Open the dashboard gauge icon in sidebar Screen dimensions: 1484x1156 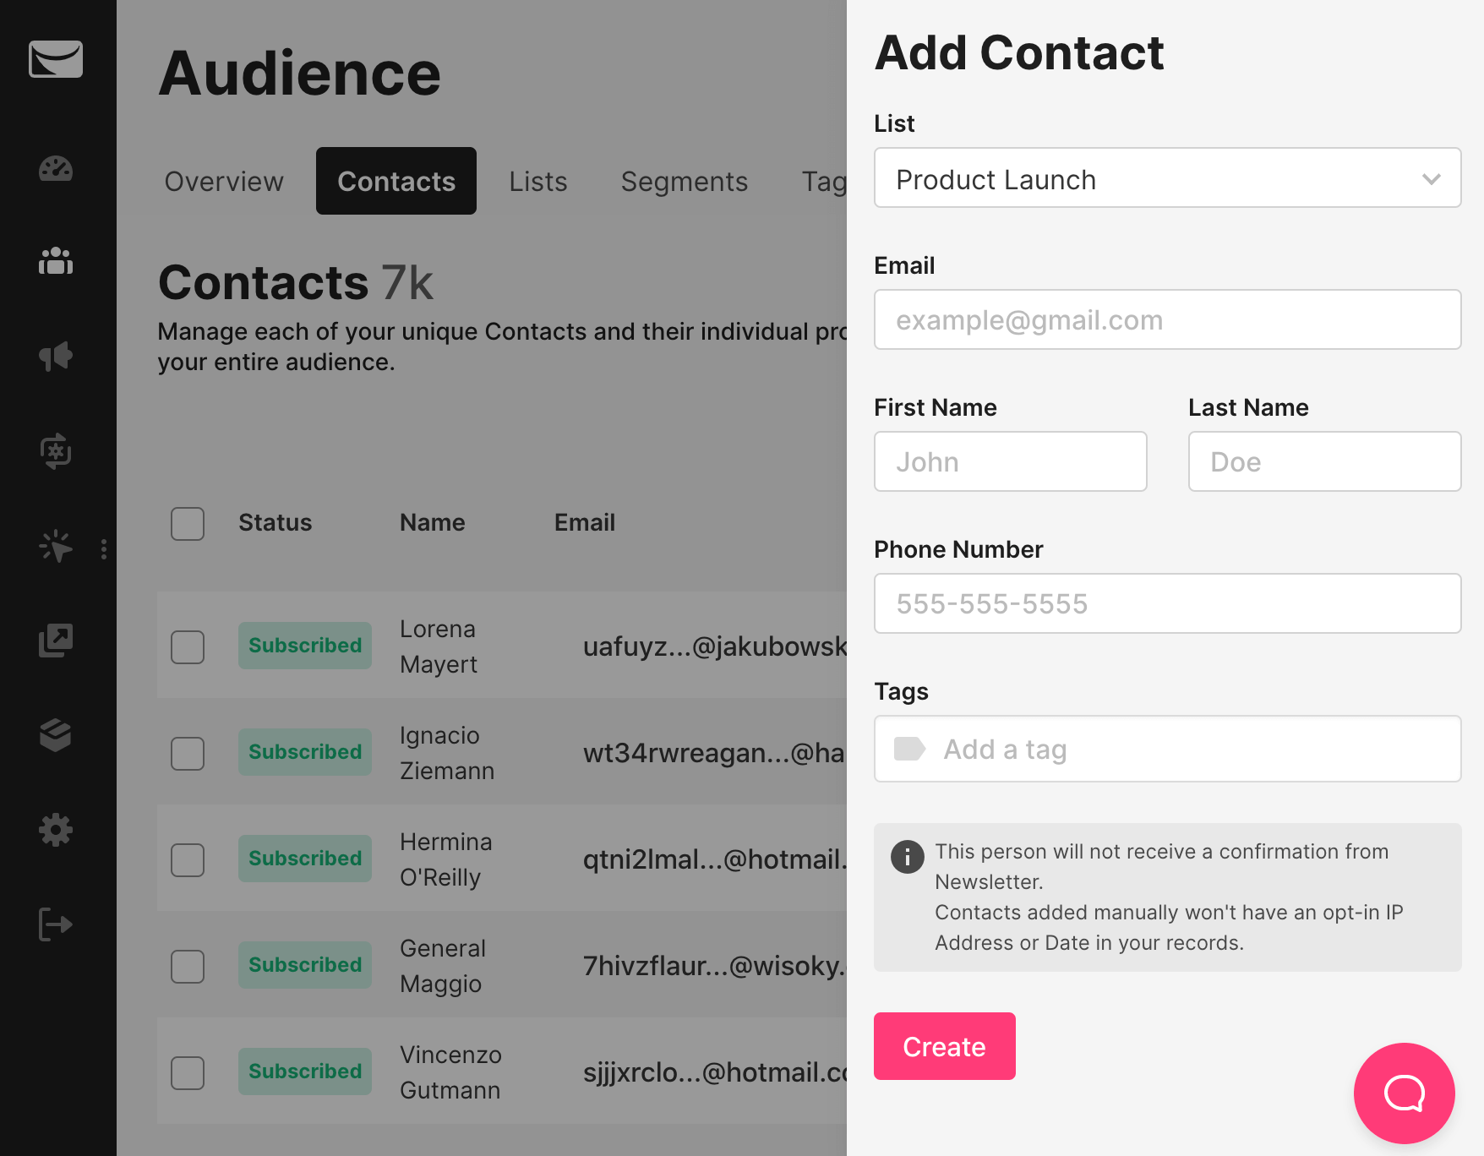pos(56,169)
